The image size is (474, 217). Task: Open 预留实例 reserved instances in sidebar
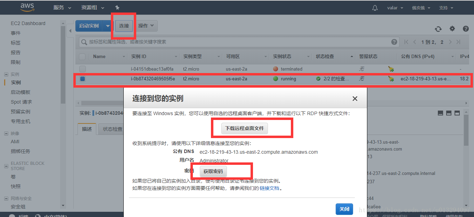click(21, 112)
